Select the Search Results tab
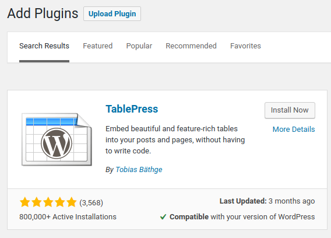The width and height of the screenshot is (331, 238). point(44,46)
